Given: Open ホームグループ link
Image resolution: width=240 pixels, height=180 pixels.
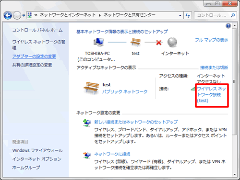Looking at the screenshot, I should 26,168.
